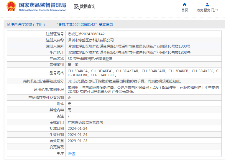Click the 政务服务门户 person icon
Viewport: 225px width, 160px height.
coord(207,5)
